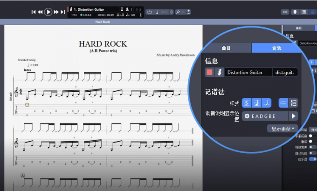Click the red track color swatch

(x=209, y=72)
